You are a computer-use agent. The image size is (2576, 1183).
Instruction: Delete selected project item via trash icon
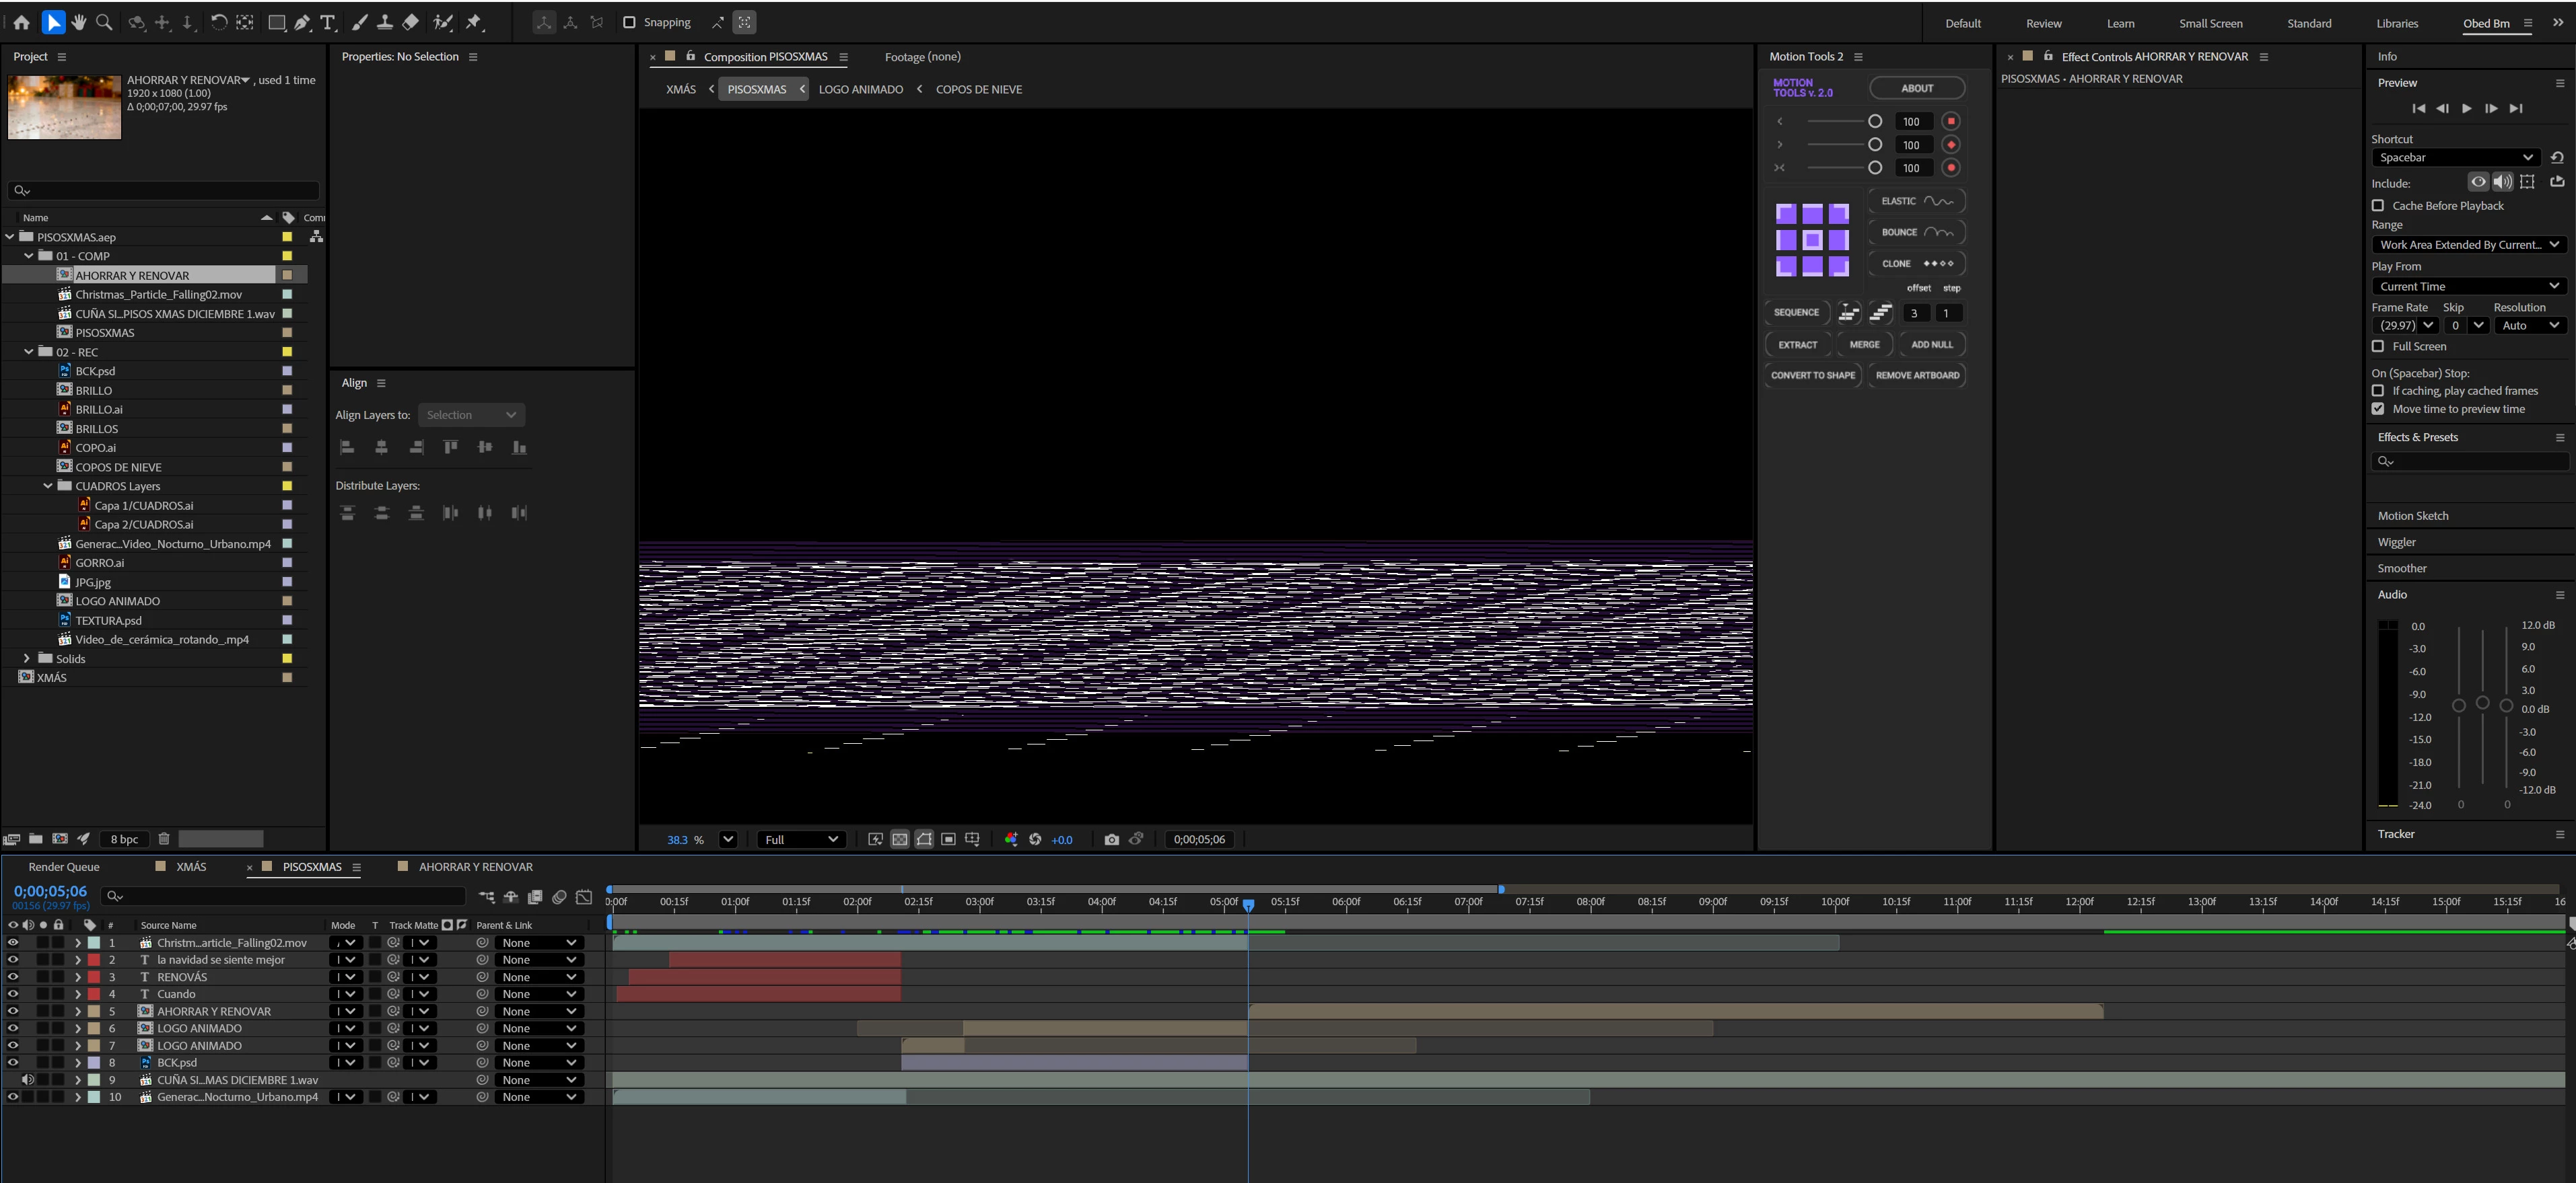(164, 839)
